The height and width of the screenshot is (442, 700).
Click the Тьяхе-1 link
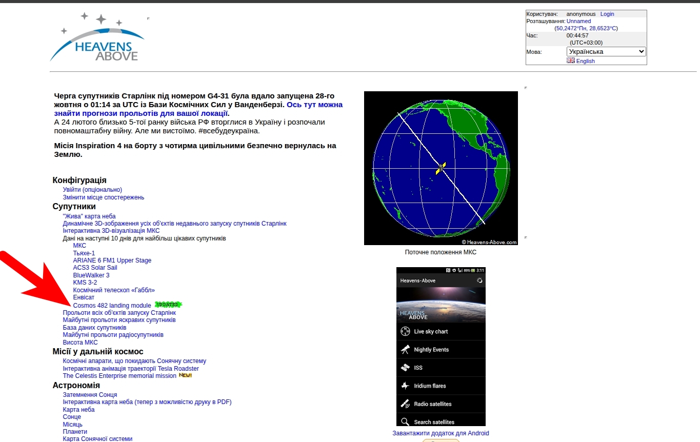(84, 253)
